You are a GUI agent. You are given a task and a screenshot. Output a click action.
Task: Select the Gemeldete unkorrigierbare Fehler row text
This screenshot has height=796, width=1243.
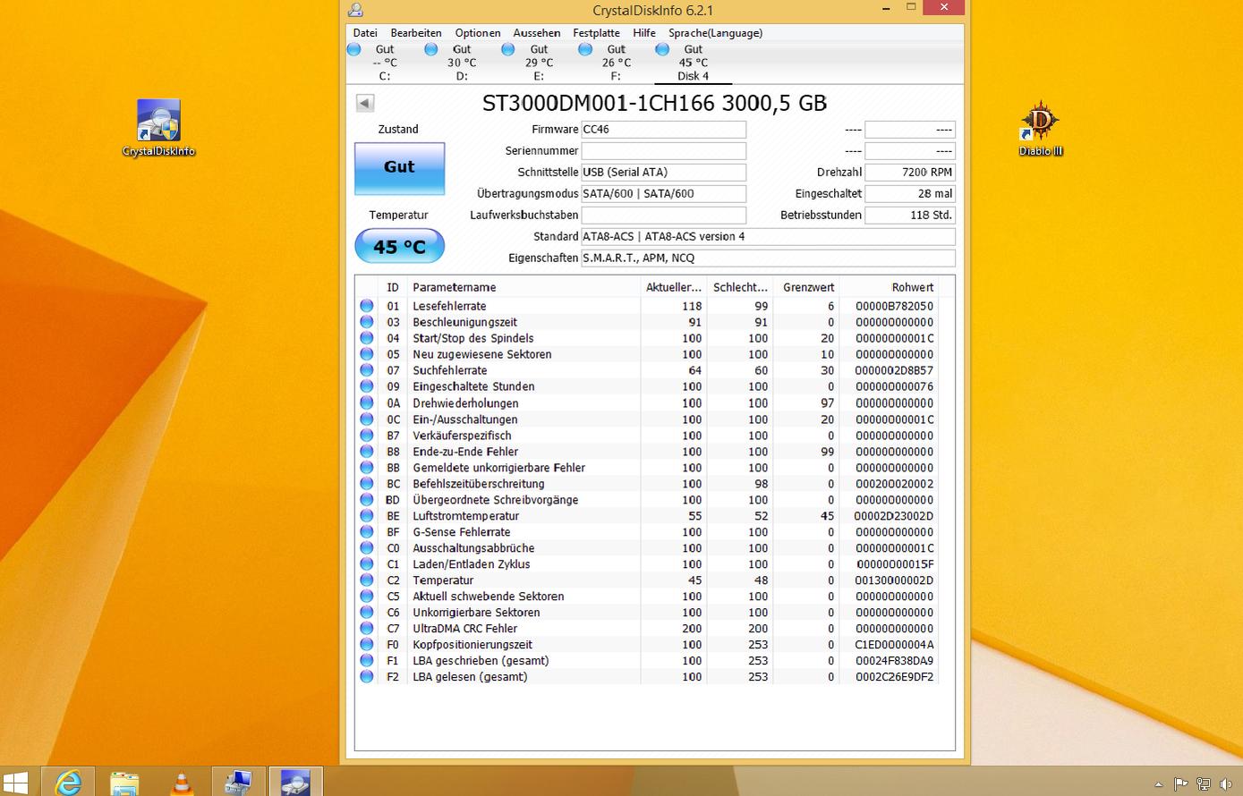click(x=498, y=468)
